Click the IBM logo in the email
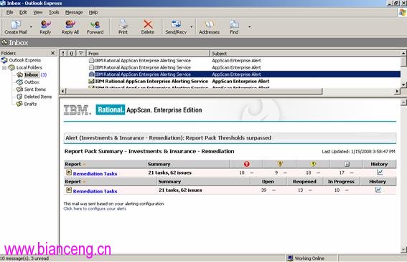The height and width of the screenshot is (262, 407). tap(78, 110)
